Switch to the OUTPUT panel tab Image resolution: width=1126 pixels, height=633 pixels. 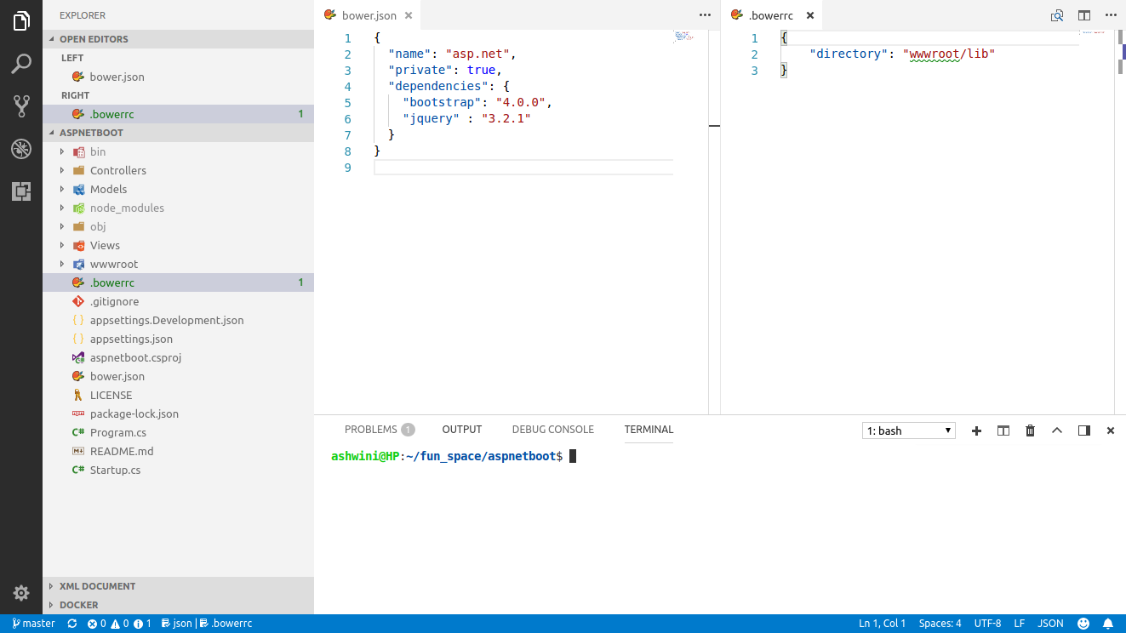click(461, 430)
